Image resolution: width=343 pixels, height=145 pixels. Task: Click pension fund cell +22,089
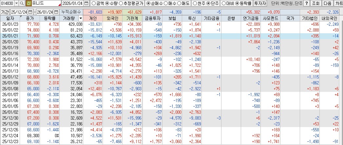point(251,24)
